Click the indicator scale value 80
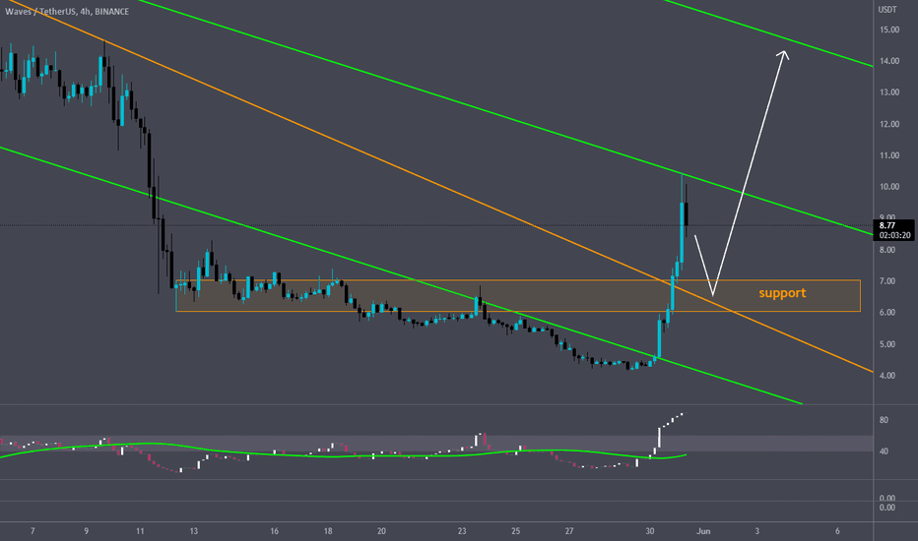Screen dimensions: 918x541 tap(884, 420)
